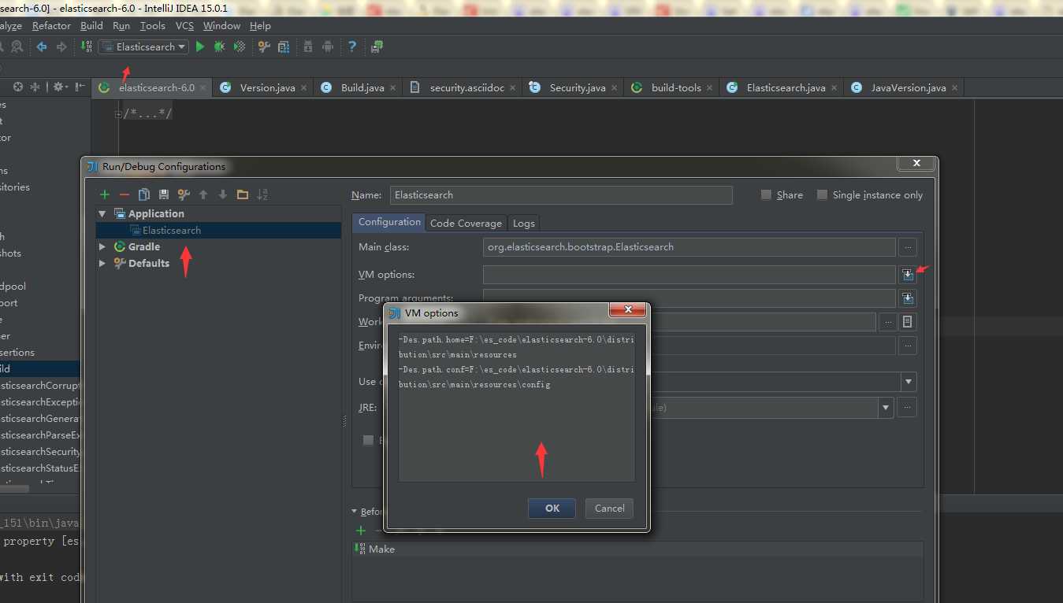
Task: Select Elasticsearch in configuration tree
Action: click(219, 230)
